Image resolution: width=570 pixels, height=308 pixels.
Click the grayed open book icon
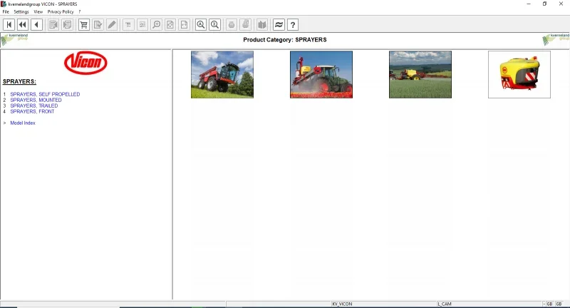(262, 25)
